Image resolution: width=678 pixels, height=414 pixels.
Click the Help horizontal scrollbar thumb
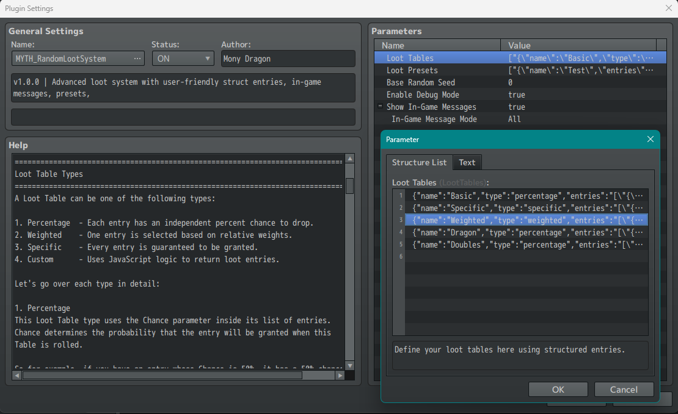[162, 375]
